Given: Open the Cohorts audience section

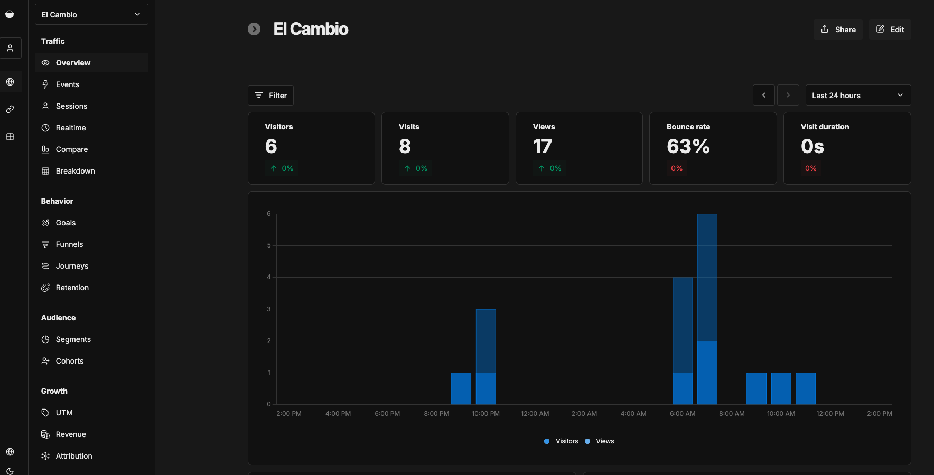Looking at the screenshot, I should [x=69, y=360].
